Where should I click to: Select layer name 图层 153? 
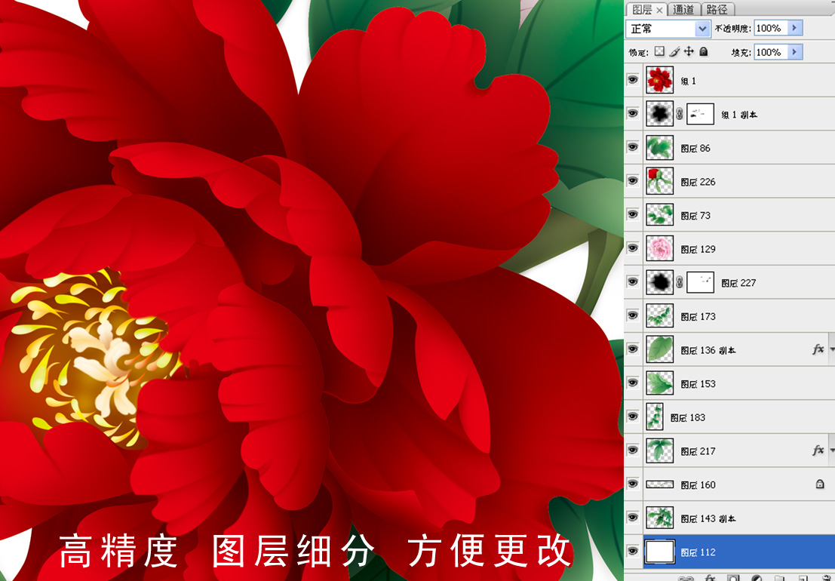[x=698, y=383]
